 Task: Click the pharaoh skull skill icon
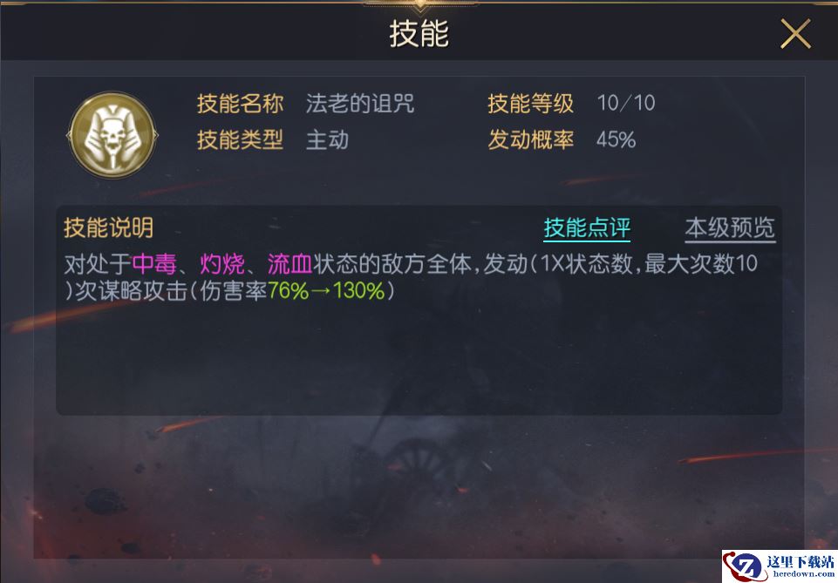click(x=112, y=135)
